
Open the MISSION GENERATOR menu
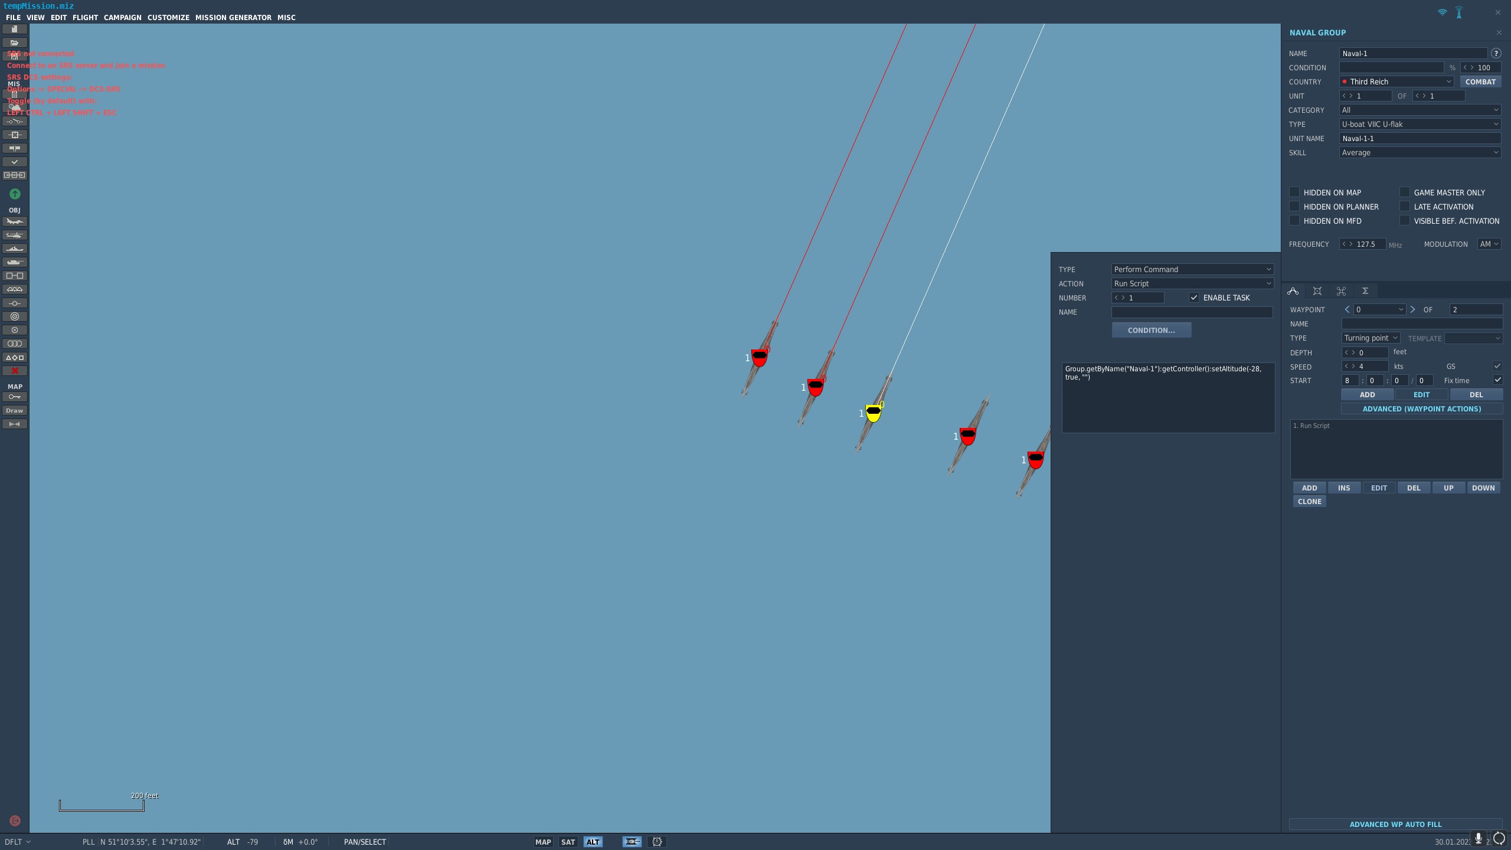pos(233,18)
